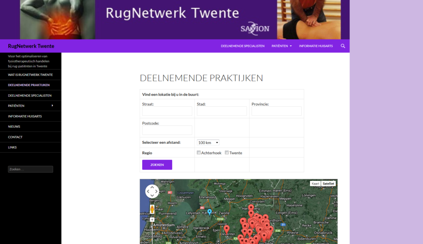
Task: Pan the map up with arrow control
Action: coord(152,187)
